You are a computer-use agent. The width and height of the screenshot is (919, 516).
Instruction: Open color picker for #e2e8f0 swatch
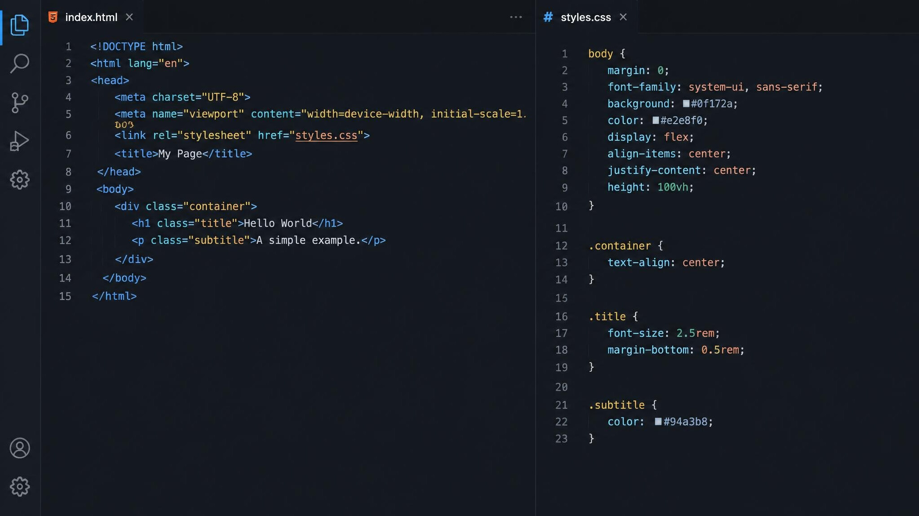[656, 120]
